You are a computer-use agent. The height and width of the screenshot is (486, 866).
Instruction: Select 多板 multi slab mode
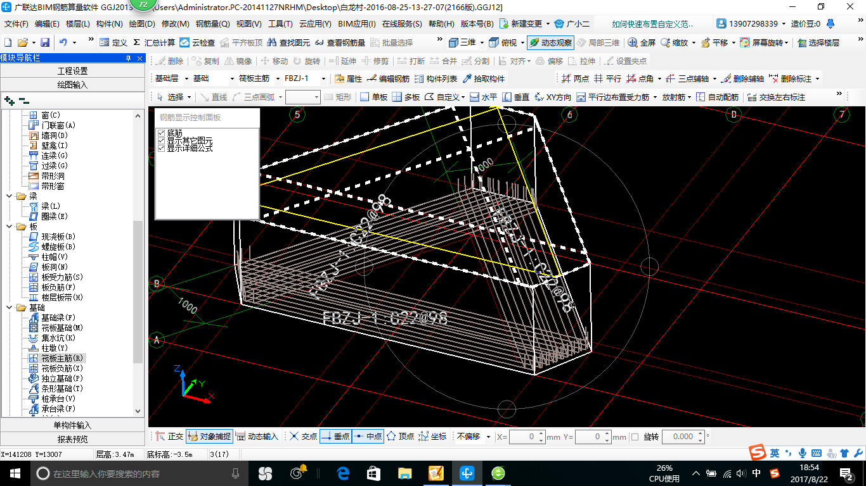(x=406, y=97)
